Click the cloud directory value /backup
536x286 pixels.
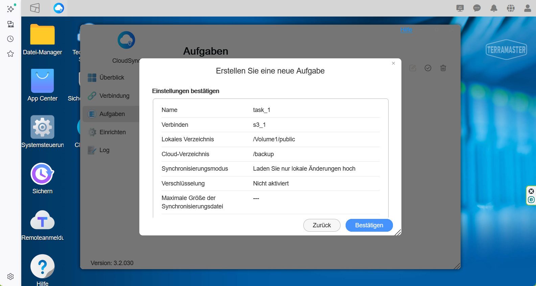(x=263, y=154)
